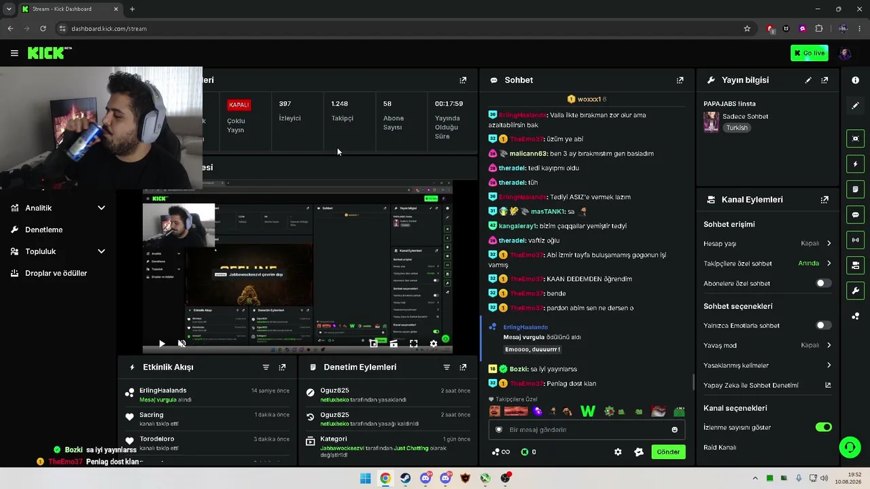Toggle theater mode on preview player
870x489 pixels.
click(394, 344)
